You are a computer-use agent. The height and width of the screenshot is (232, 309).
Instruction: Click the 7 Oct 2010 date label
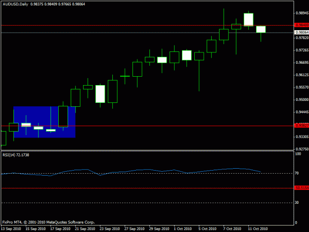tap(232, 229)
